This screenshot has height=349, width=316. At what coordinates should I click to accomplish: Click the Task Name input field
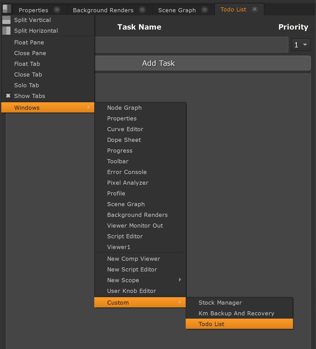(x=191, y=45)
